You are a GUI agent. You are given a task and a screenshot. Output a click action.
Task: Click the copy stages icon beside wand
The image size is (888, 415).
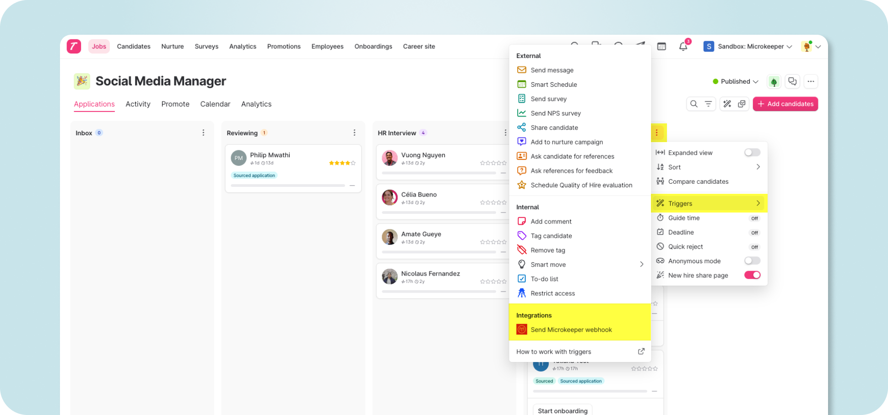[742, 104]
